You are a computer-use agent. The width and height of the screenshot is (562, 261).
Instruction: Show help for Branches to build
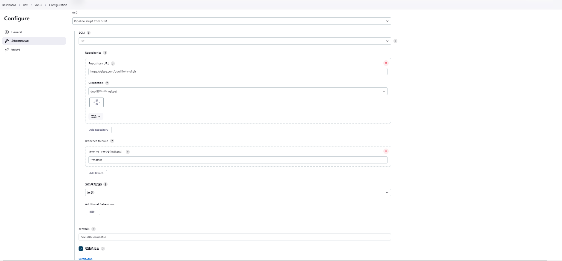pyautogui.click(x=112, y=141)
